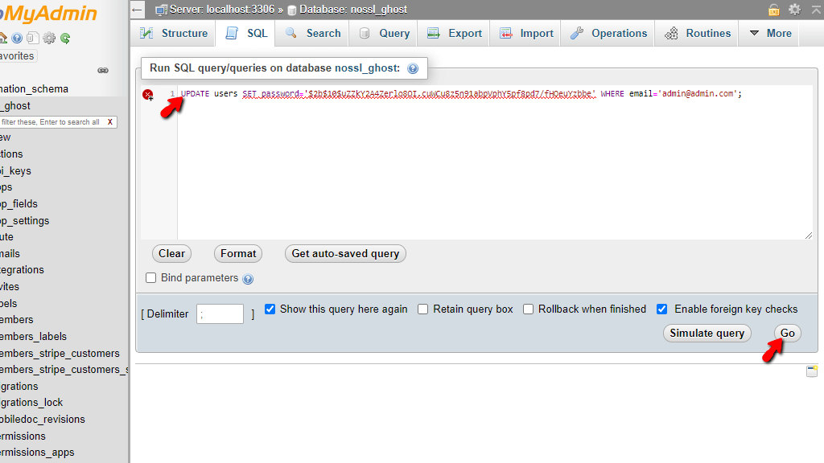Uncheck Enable foreign key checks
This screenshot has height=463, width=824.
[661, 309]
